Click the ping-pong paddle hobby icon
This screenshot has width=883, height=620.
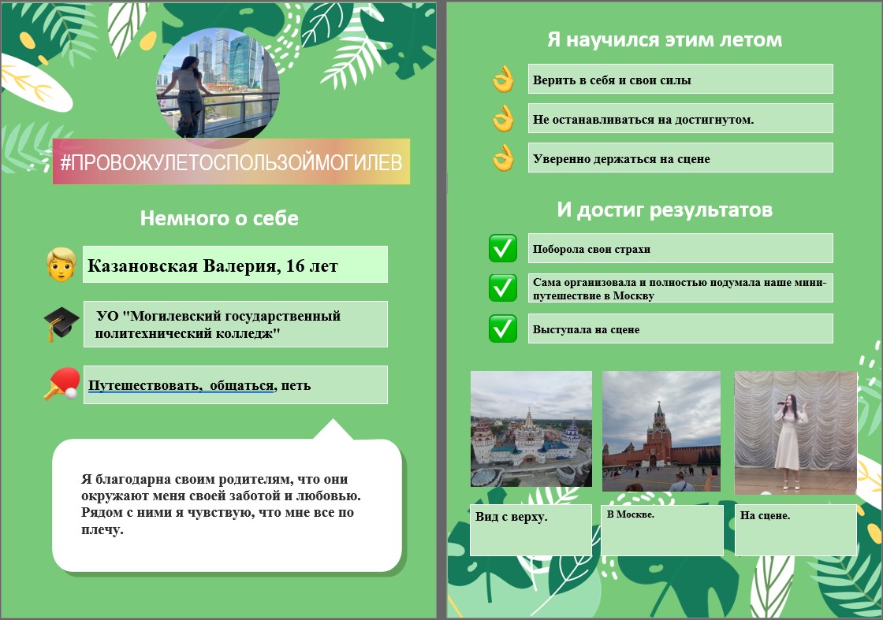(x=62, y=384)
